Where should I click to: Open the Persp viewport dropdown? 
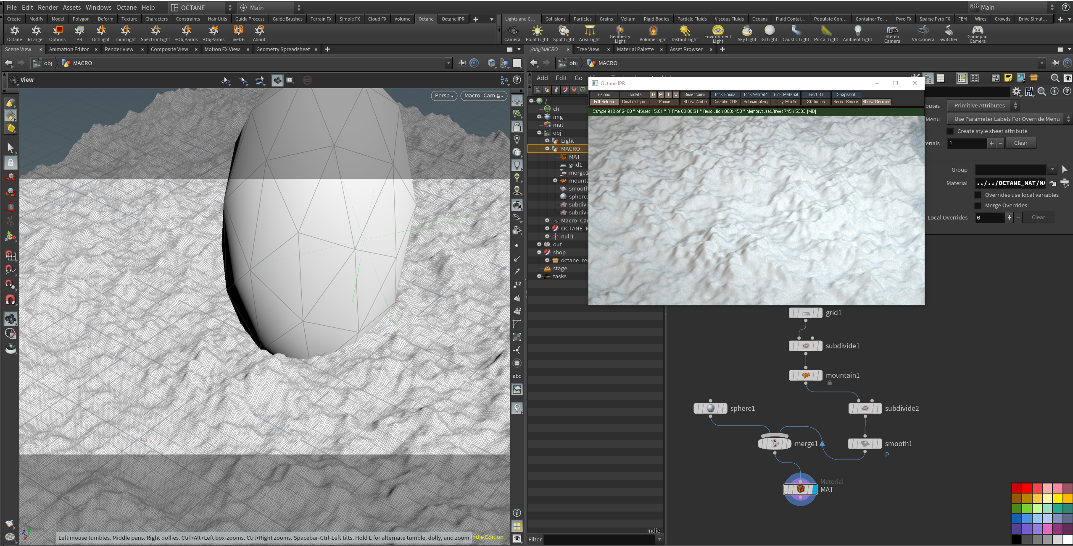point(444,96)
